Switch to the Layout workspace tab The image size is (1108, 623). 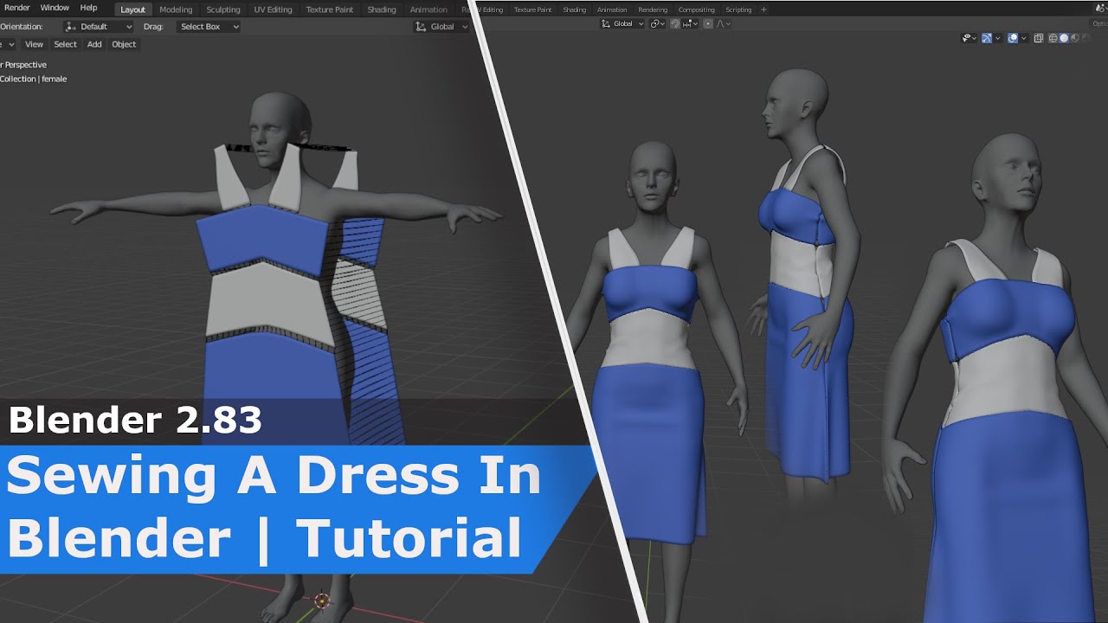tap(132, 10)
